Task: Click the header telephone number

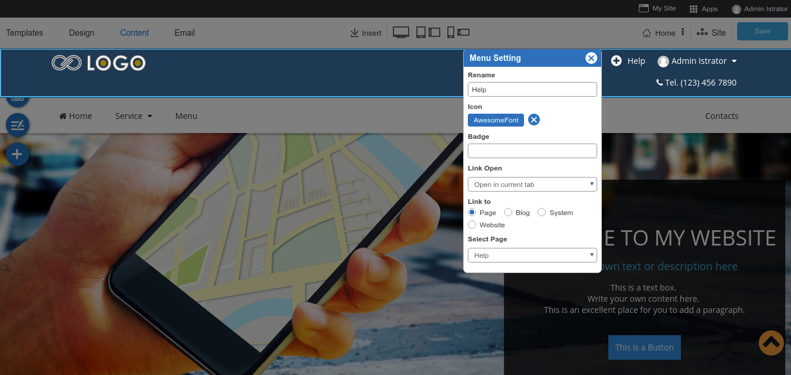Action: (696, 83)
